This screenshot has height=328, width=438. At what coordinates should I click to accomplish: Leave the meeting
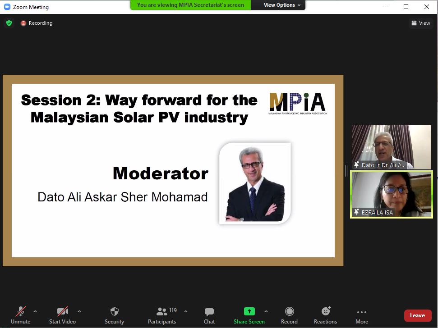pos(417,315)
